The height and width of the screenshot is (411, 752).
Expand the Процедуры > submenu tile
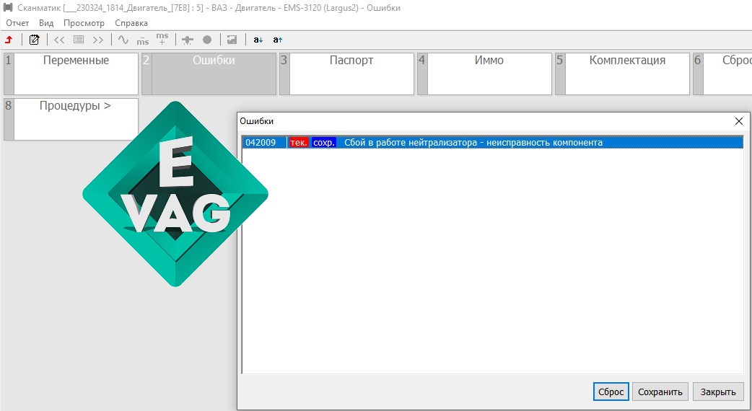71,119
